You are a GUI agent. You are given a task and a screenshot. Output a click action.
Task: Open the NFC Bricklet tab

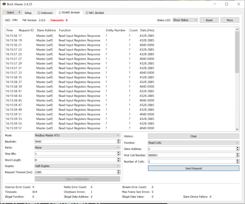pos(95,13)
